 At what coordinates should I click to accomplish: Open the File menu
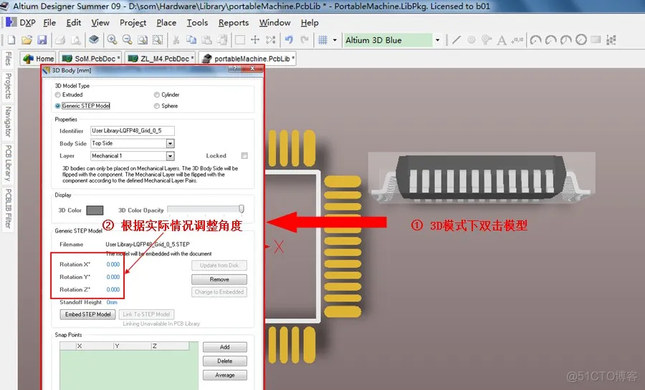tap(49, 23)
